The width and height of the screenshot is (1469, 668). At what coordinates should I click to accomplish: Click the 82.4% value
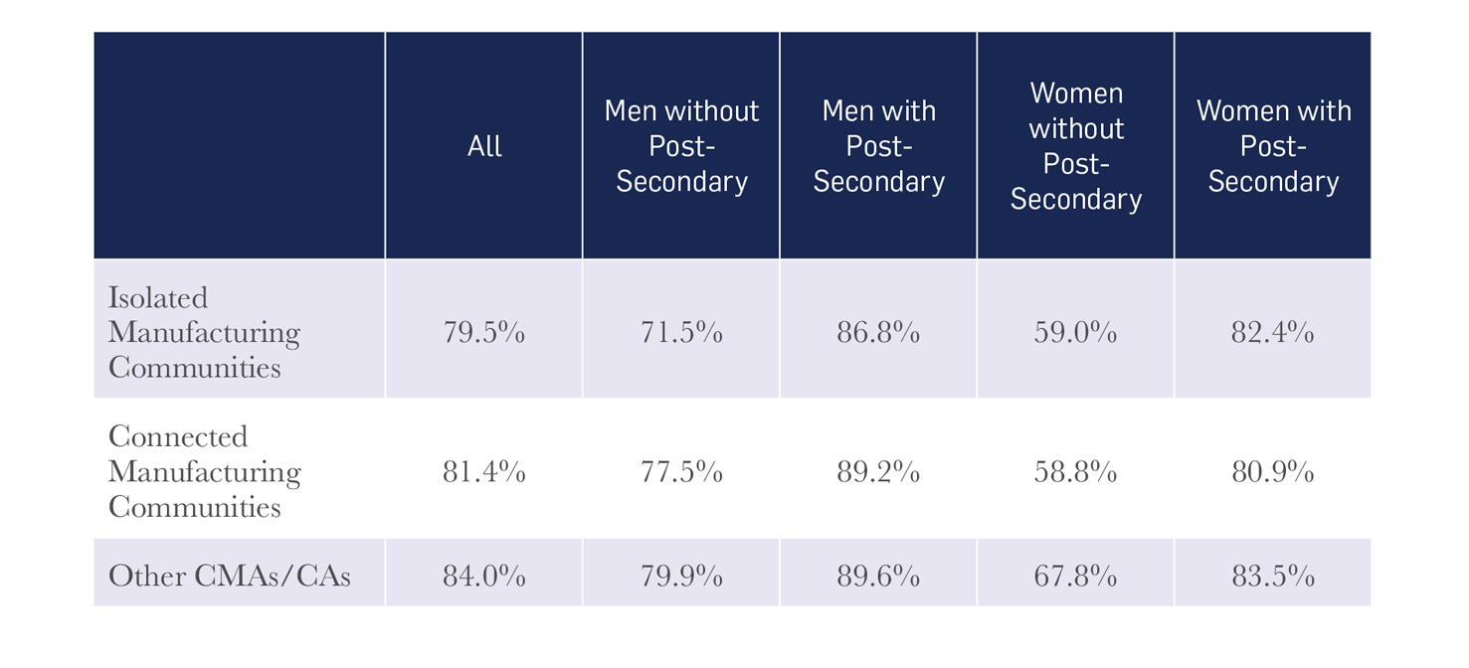[x=1273, y=332]
